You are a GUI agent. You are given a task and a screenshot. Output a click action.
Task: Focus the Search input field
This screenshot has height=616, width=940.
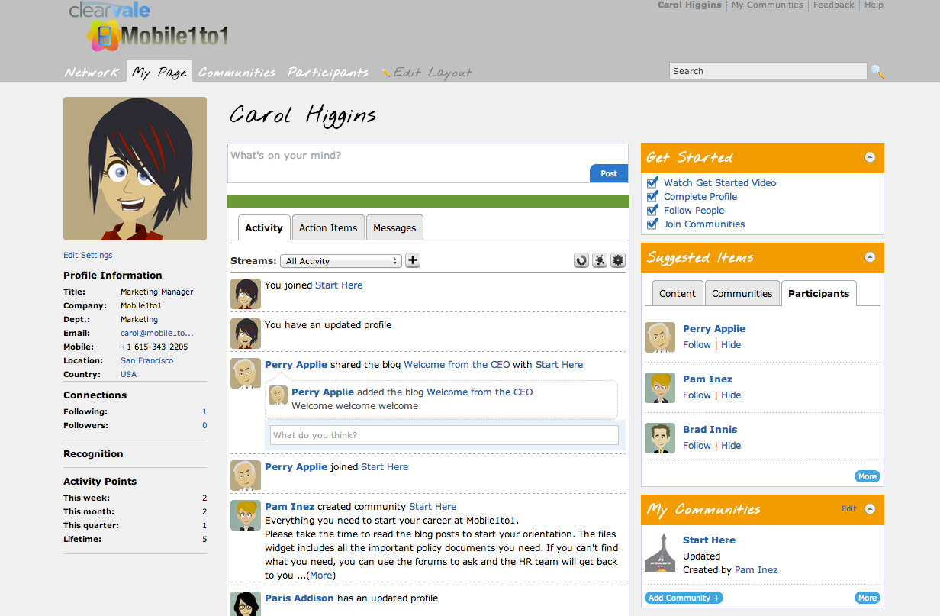pyautogui.click(x=768, y=71)
